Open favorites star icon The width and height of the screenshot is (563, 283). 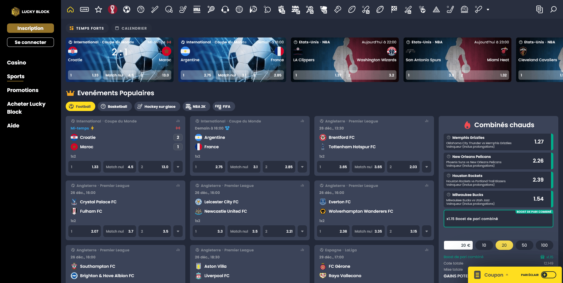(99, 10)
